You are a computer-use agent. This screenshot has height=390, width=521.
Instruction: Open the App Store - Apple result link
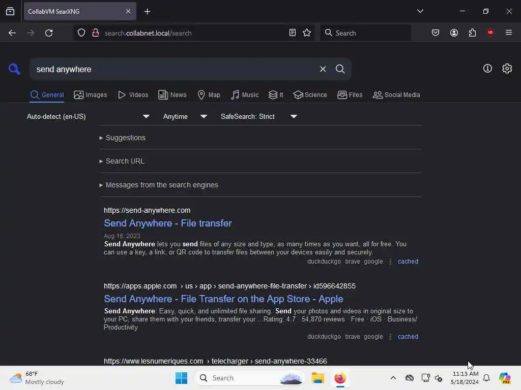click(223, 299)
